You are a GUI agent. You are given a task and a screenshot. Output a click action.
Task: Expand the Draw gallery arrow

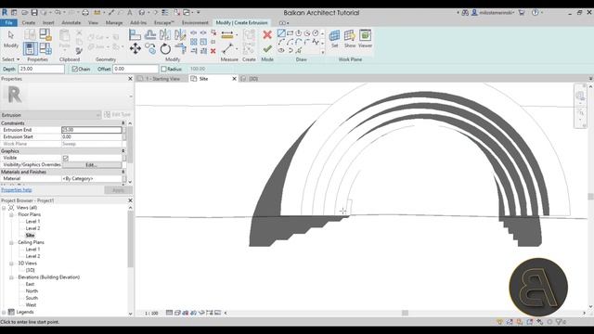(x=323, y=52)
